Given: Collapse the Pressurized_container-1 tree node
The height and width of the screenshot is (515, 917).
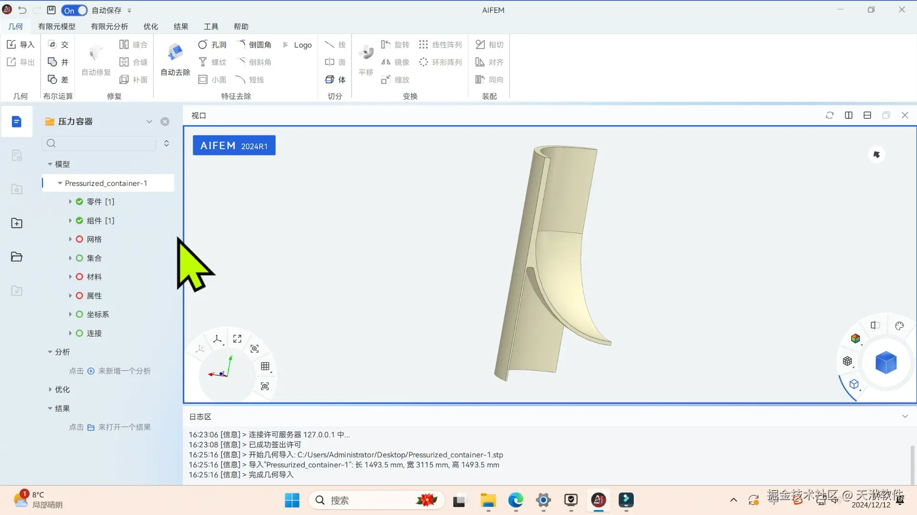Looking at the screenshot, I should tap(60, 183).
